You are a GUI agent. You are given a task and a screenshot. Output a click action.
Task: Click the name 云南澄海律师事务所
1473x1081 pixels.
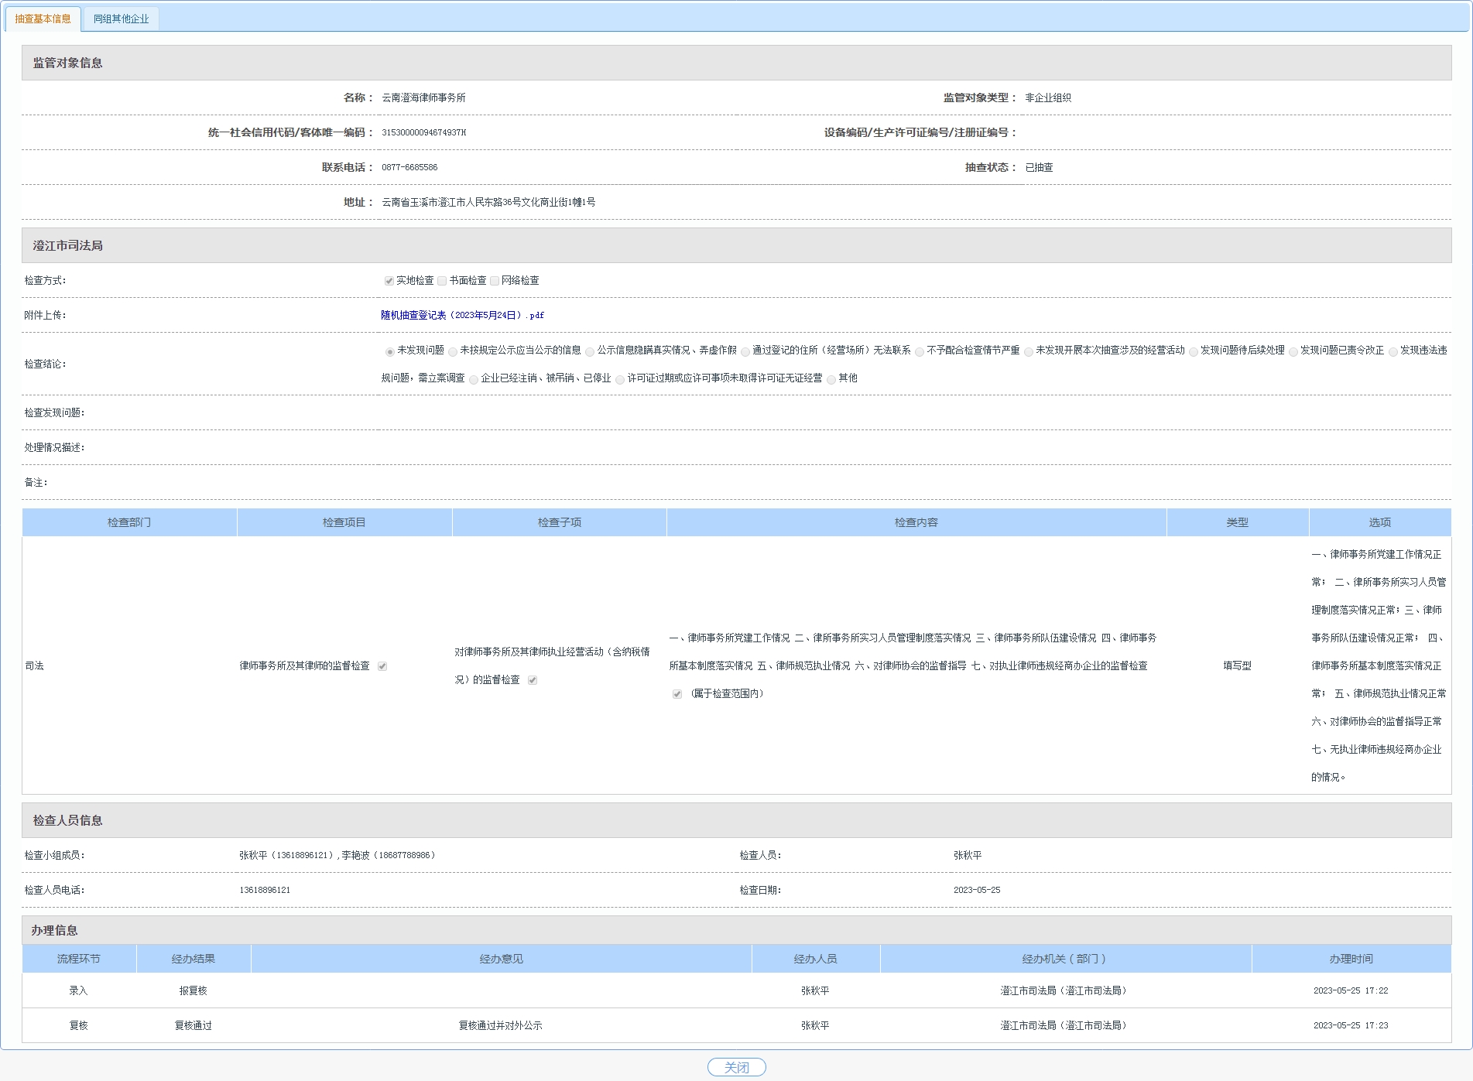pyautogui.click(x=423, y=97)
